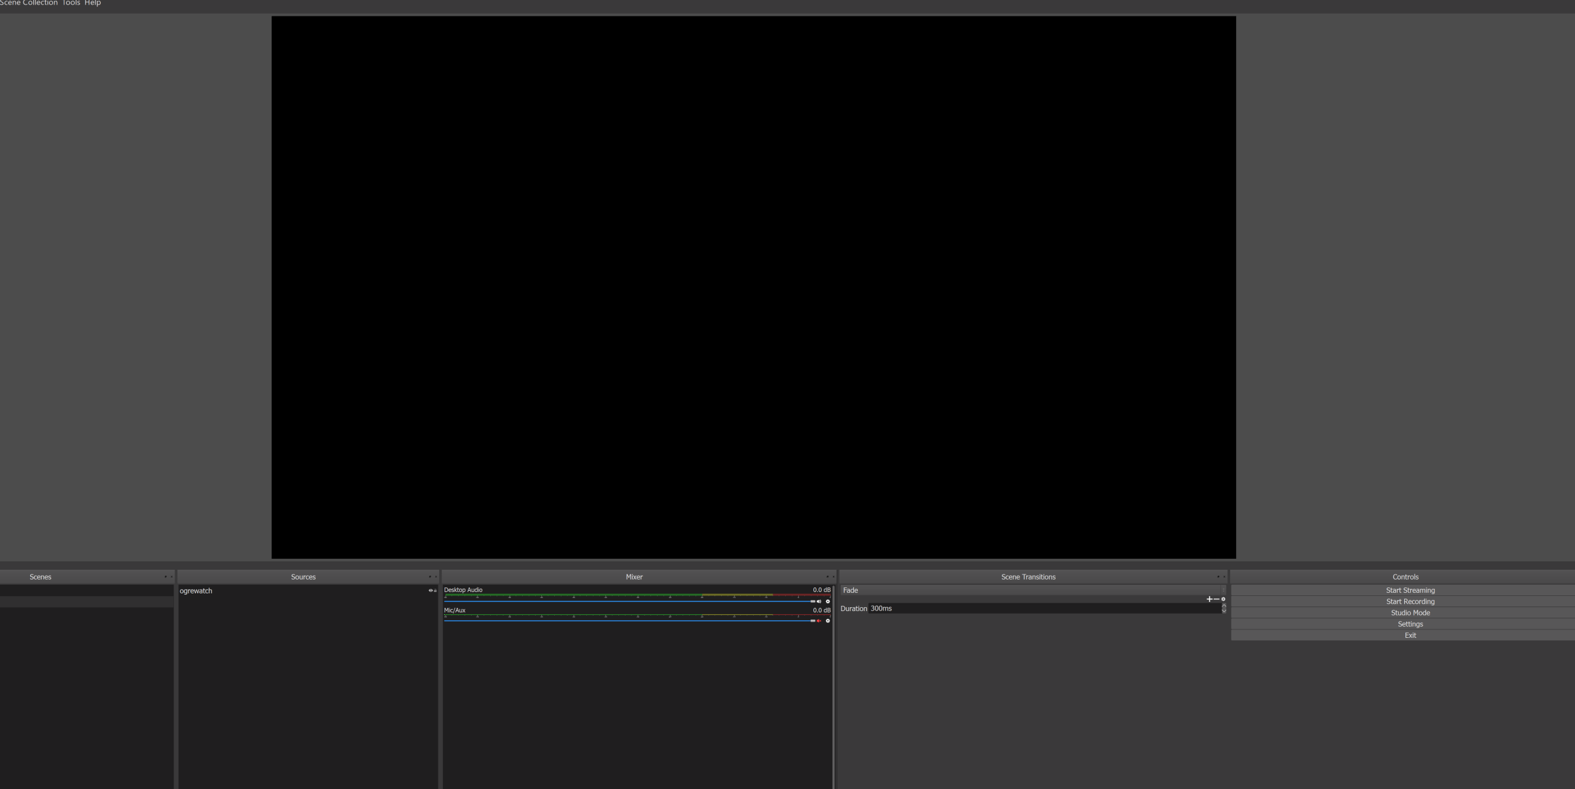Remove the current scene transition
The image size is (1575, 789).
pyautogui.click(x=1216, y=599)
